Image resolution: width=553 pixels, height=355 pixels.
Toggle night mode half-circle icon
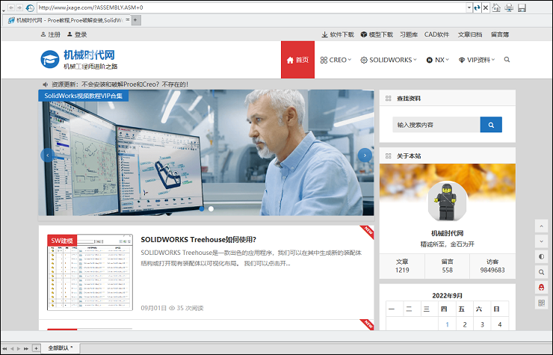click(541, 256)
